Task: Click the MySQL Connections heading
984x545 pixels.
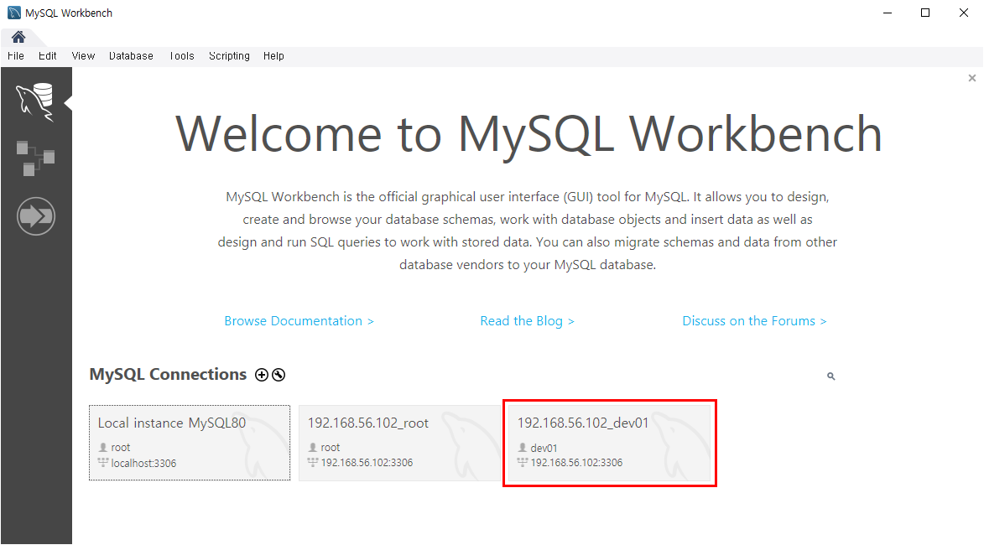Action: coord(168,375)
